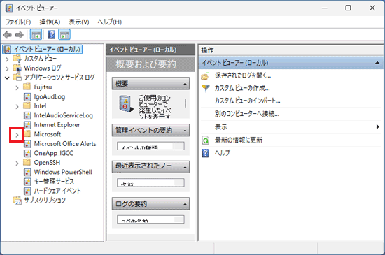The height and width of the screenshot is (255, 385).
Task: Click the OneApp_IGCC log icon
Action: click(x=27, y=153)
